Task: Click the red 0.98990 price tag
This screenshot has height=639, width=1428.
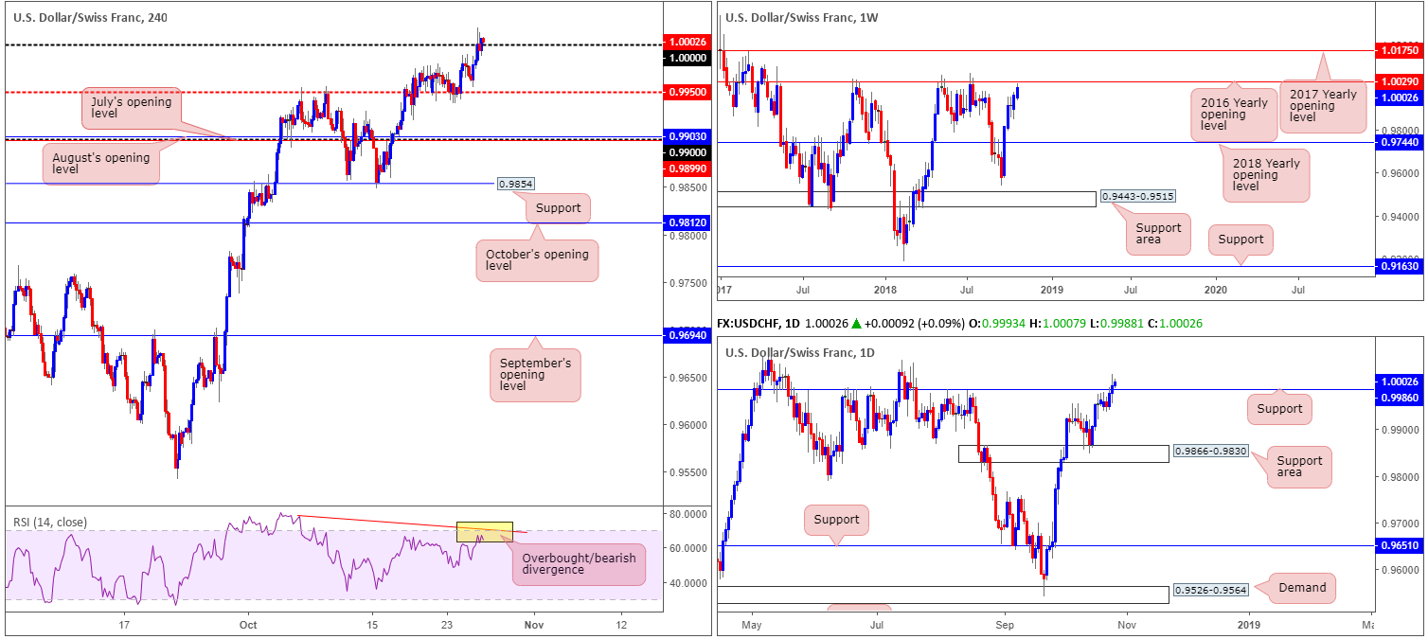Action: pyautogui.click(x=687, y=167)
